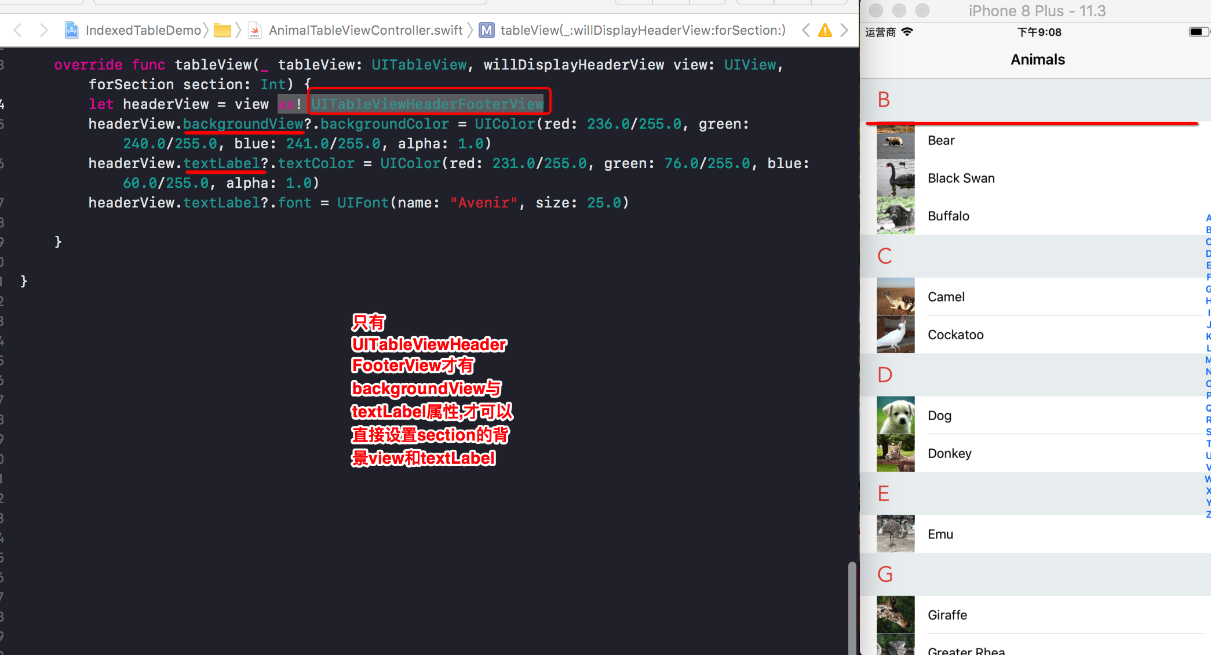
Task: Tap the Animals navigation title
Action: tap(1038, 60)
